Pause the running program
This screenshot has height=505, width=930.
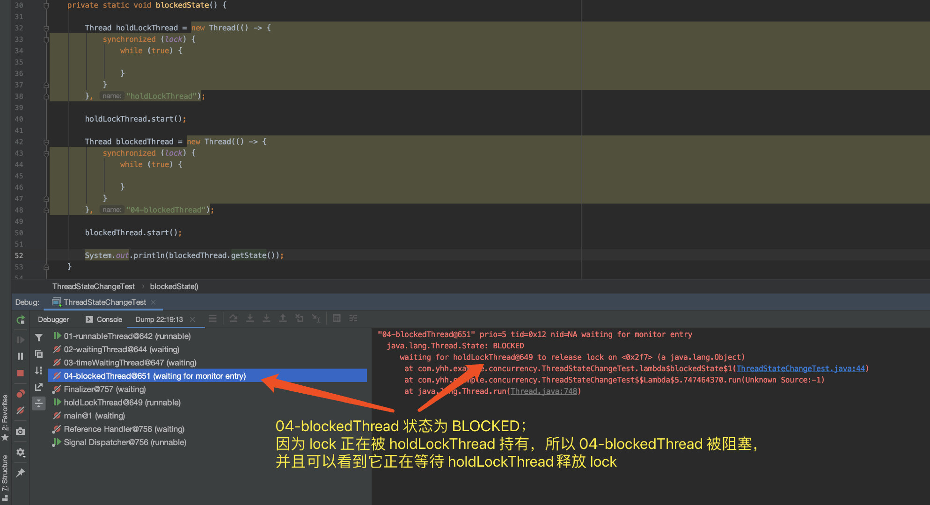pos(21,356)
